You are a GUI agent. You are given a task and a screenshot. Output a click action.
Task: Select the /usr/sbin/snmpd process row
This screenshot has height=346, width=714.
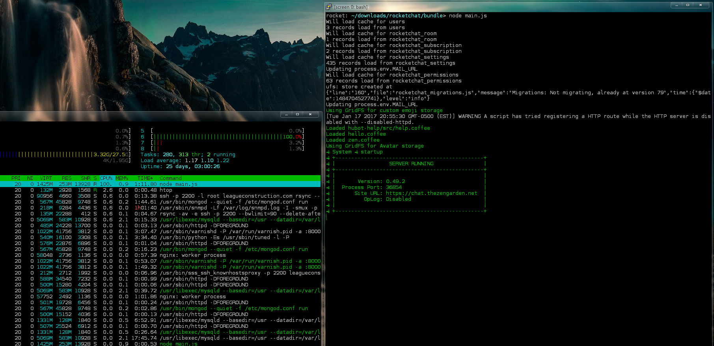(160, 208)
